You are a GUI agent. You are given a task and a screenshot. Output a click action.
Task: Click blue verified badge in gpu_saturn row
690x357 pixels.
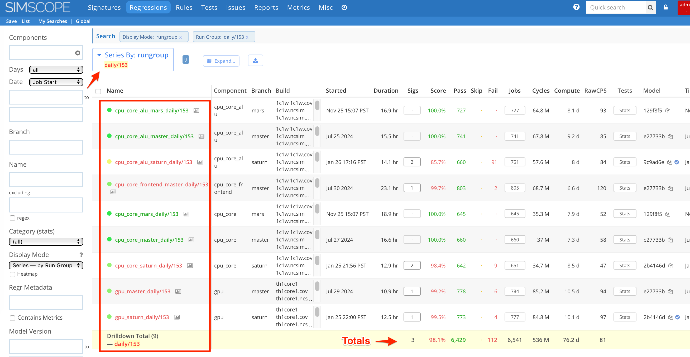pyautogui.click(x=677, y=317)
